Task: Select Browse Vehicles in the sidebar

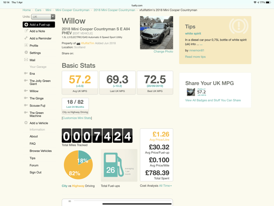Action: [x=40, y=151]
